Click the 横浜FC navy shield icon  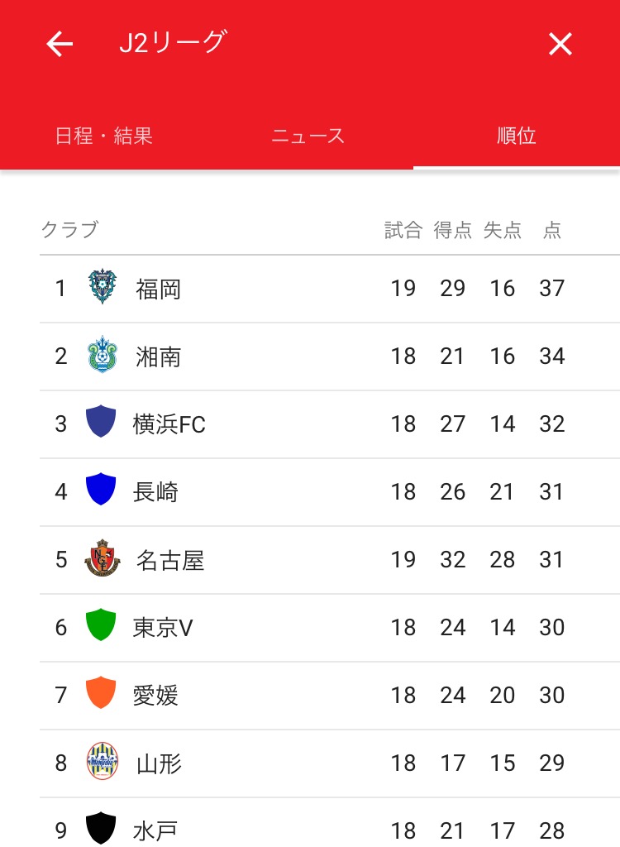[101, 423]
